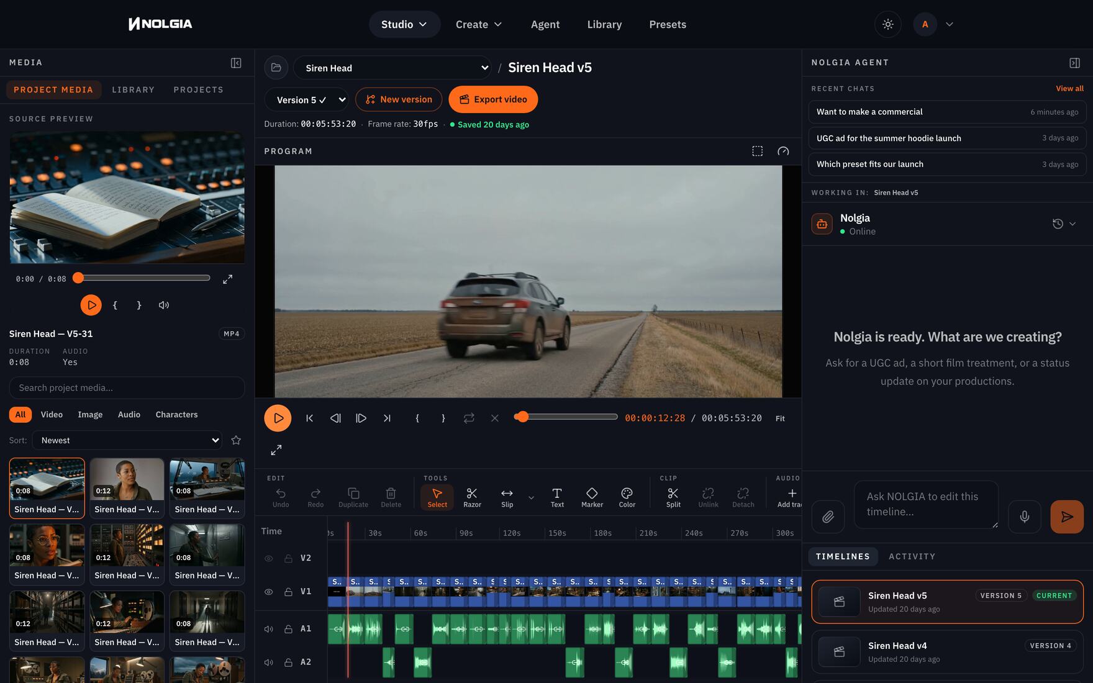Toggle loop playback in program controls
Viewport: 1093px width, 683px height.
[469, 418]
